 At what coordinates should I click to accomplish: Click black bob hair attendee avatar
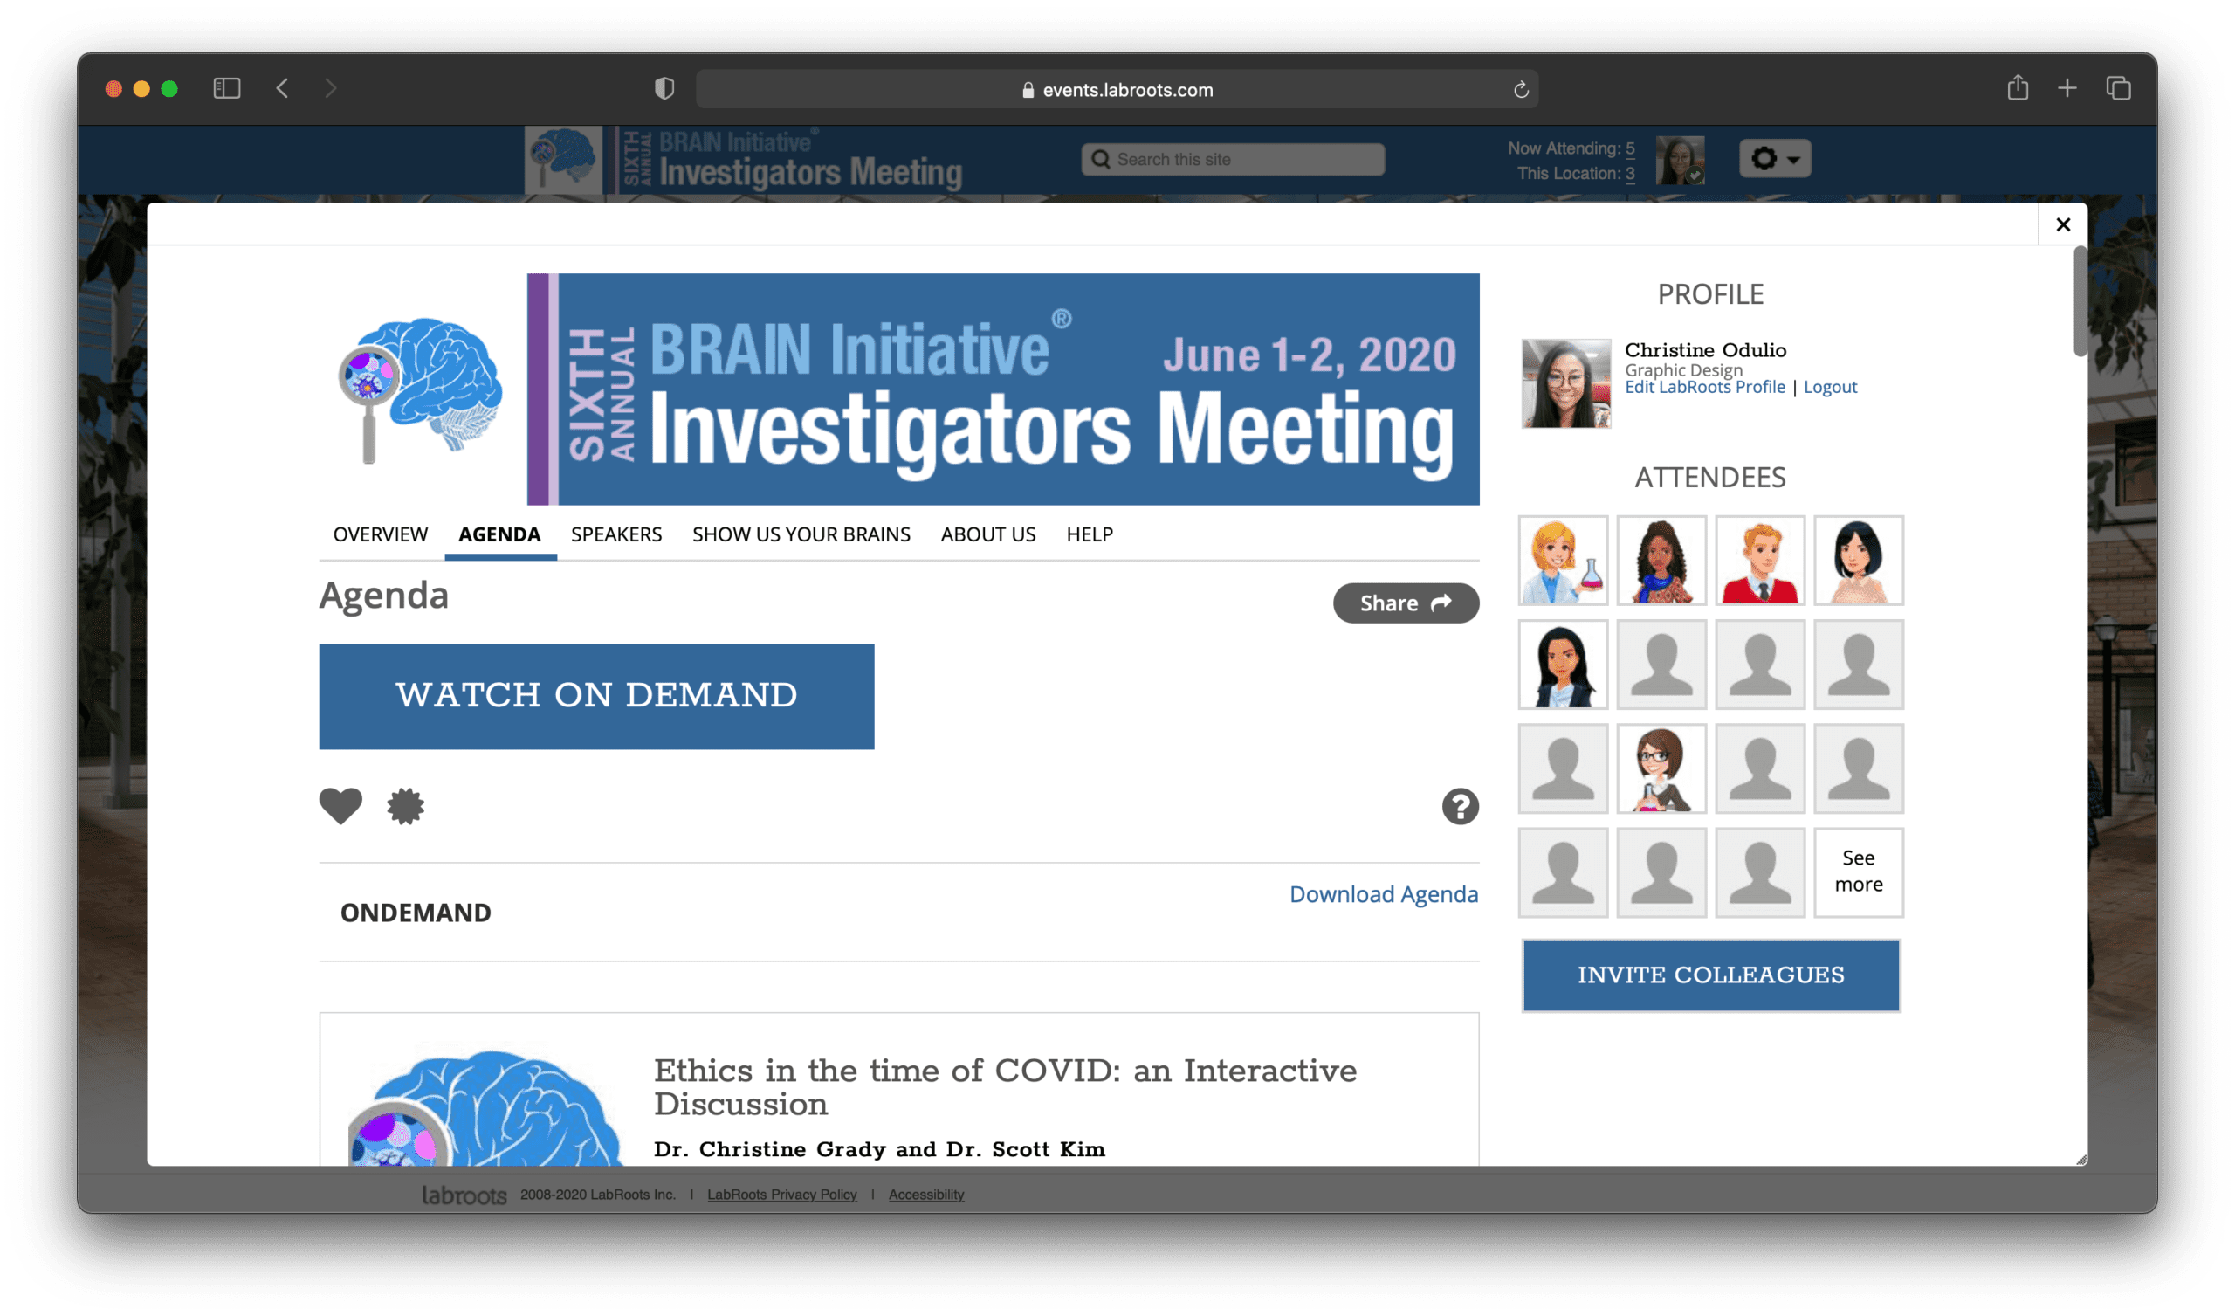click(1858, 560)
